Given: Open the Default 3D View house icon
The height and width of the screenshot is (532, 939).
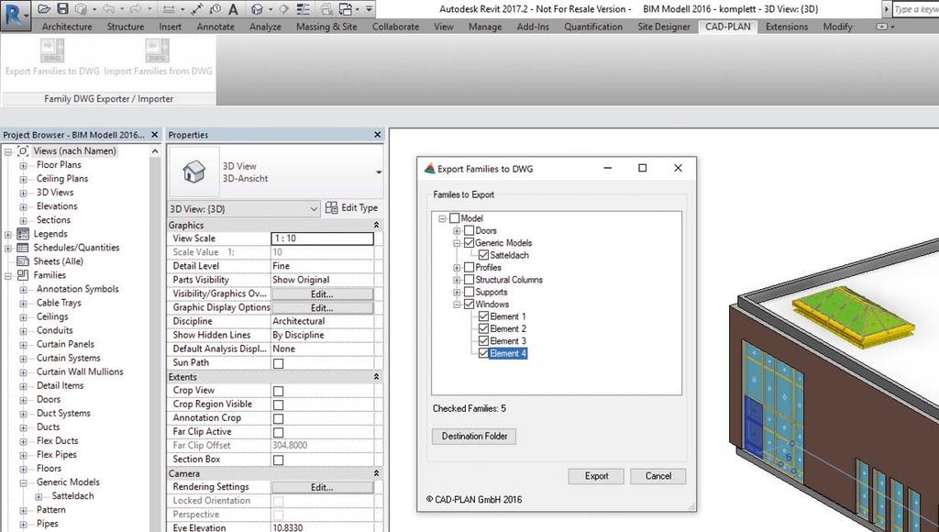Looking at the screenshot, I should [257, 9].
